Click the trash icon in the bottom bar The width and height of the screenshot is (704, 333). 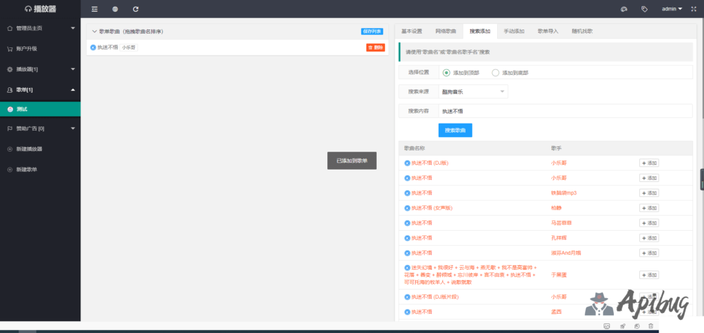pos(651,325)
